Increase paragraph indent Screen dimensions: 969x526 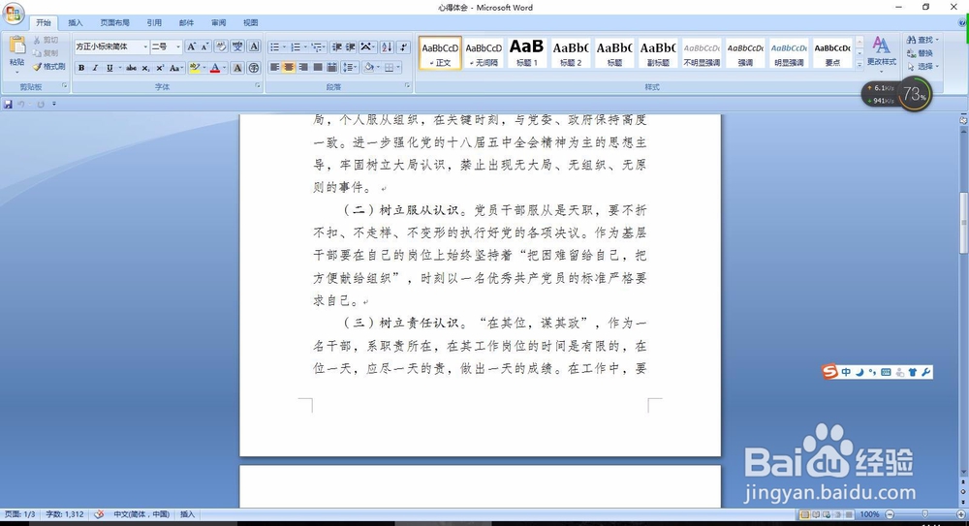[351, 46]
